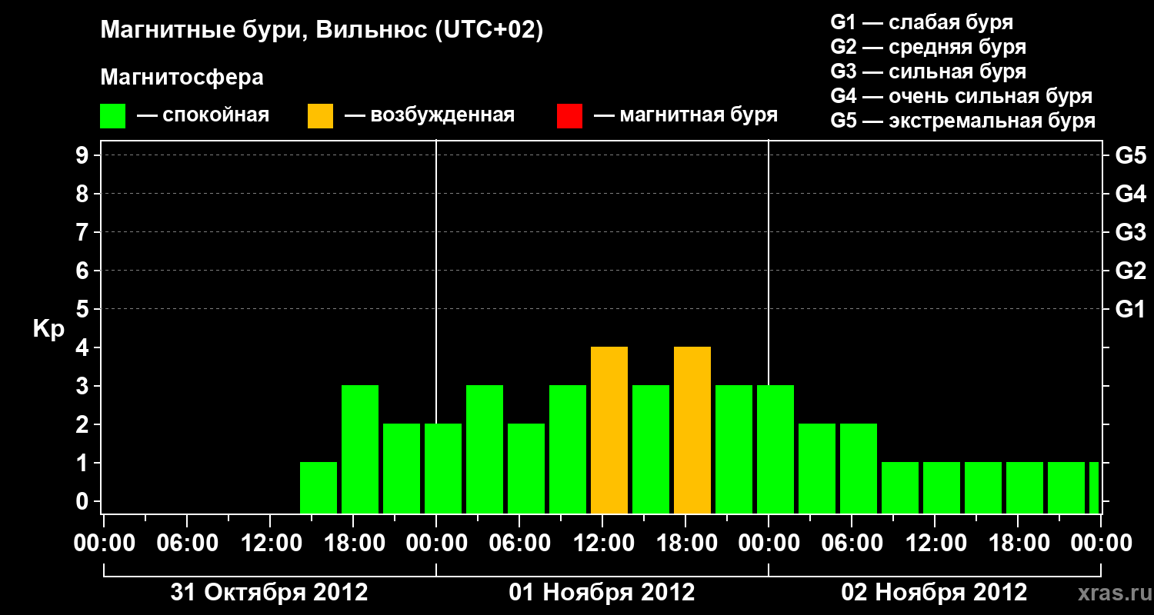
Task: Click the green Kp 3 bar at 18:00 on 31 Октября
Action: 360,450
